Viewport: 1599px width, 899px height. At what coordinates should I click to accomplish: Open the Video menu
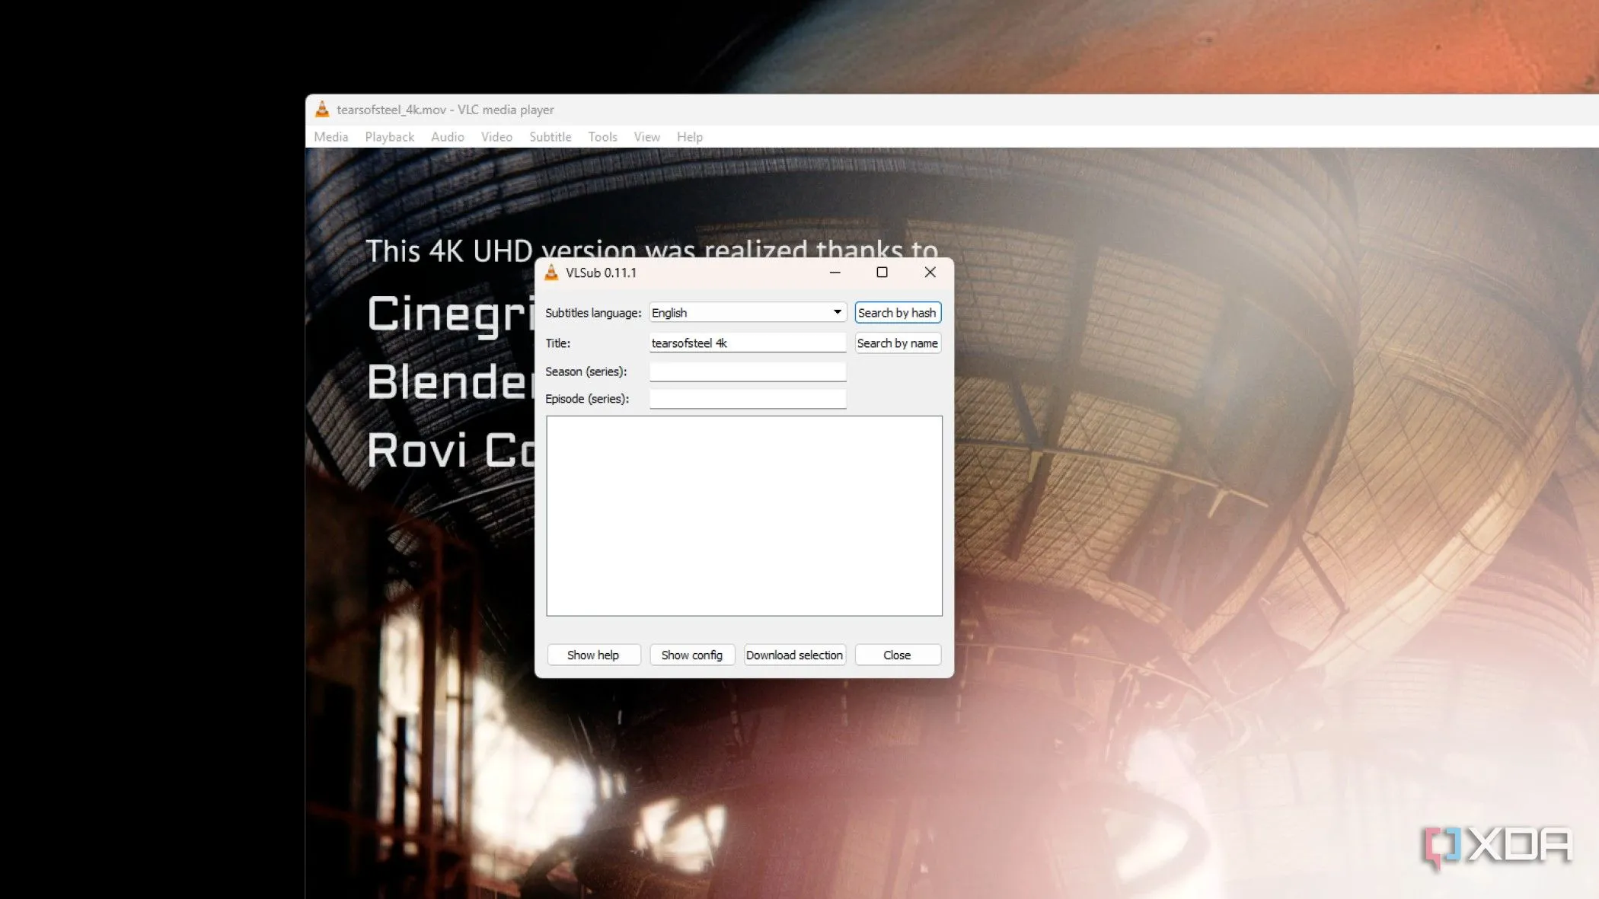pyautogui.click(x=496, y=137)
